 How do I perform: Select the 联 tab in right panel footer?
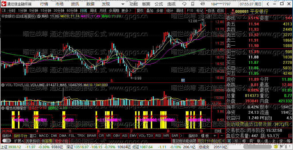pos(259,141)
